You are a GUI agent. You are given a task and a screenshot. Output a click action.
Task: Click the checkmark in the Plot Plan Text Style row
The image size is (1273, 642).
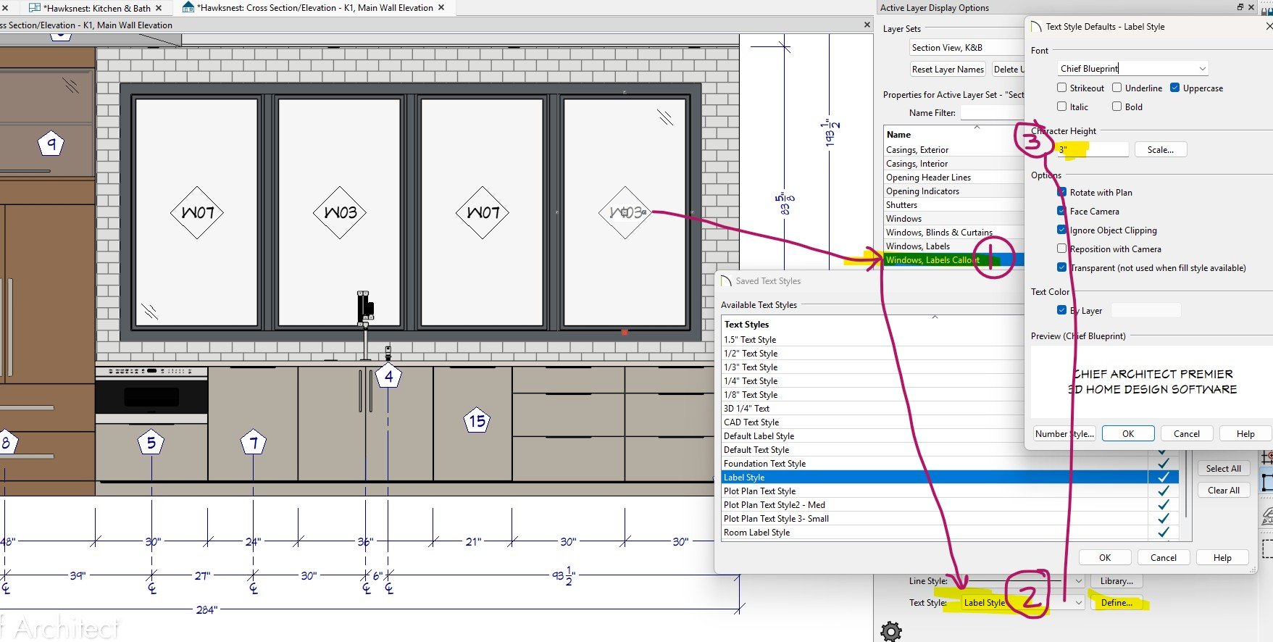click(1163, 491)
